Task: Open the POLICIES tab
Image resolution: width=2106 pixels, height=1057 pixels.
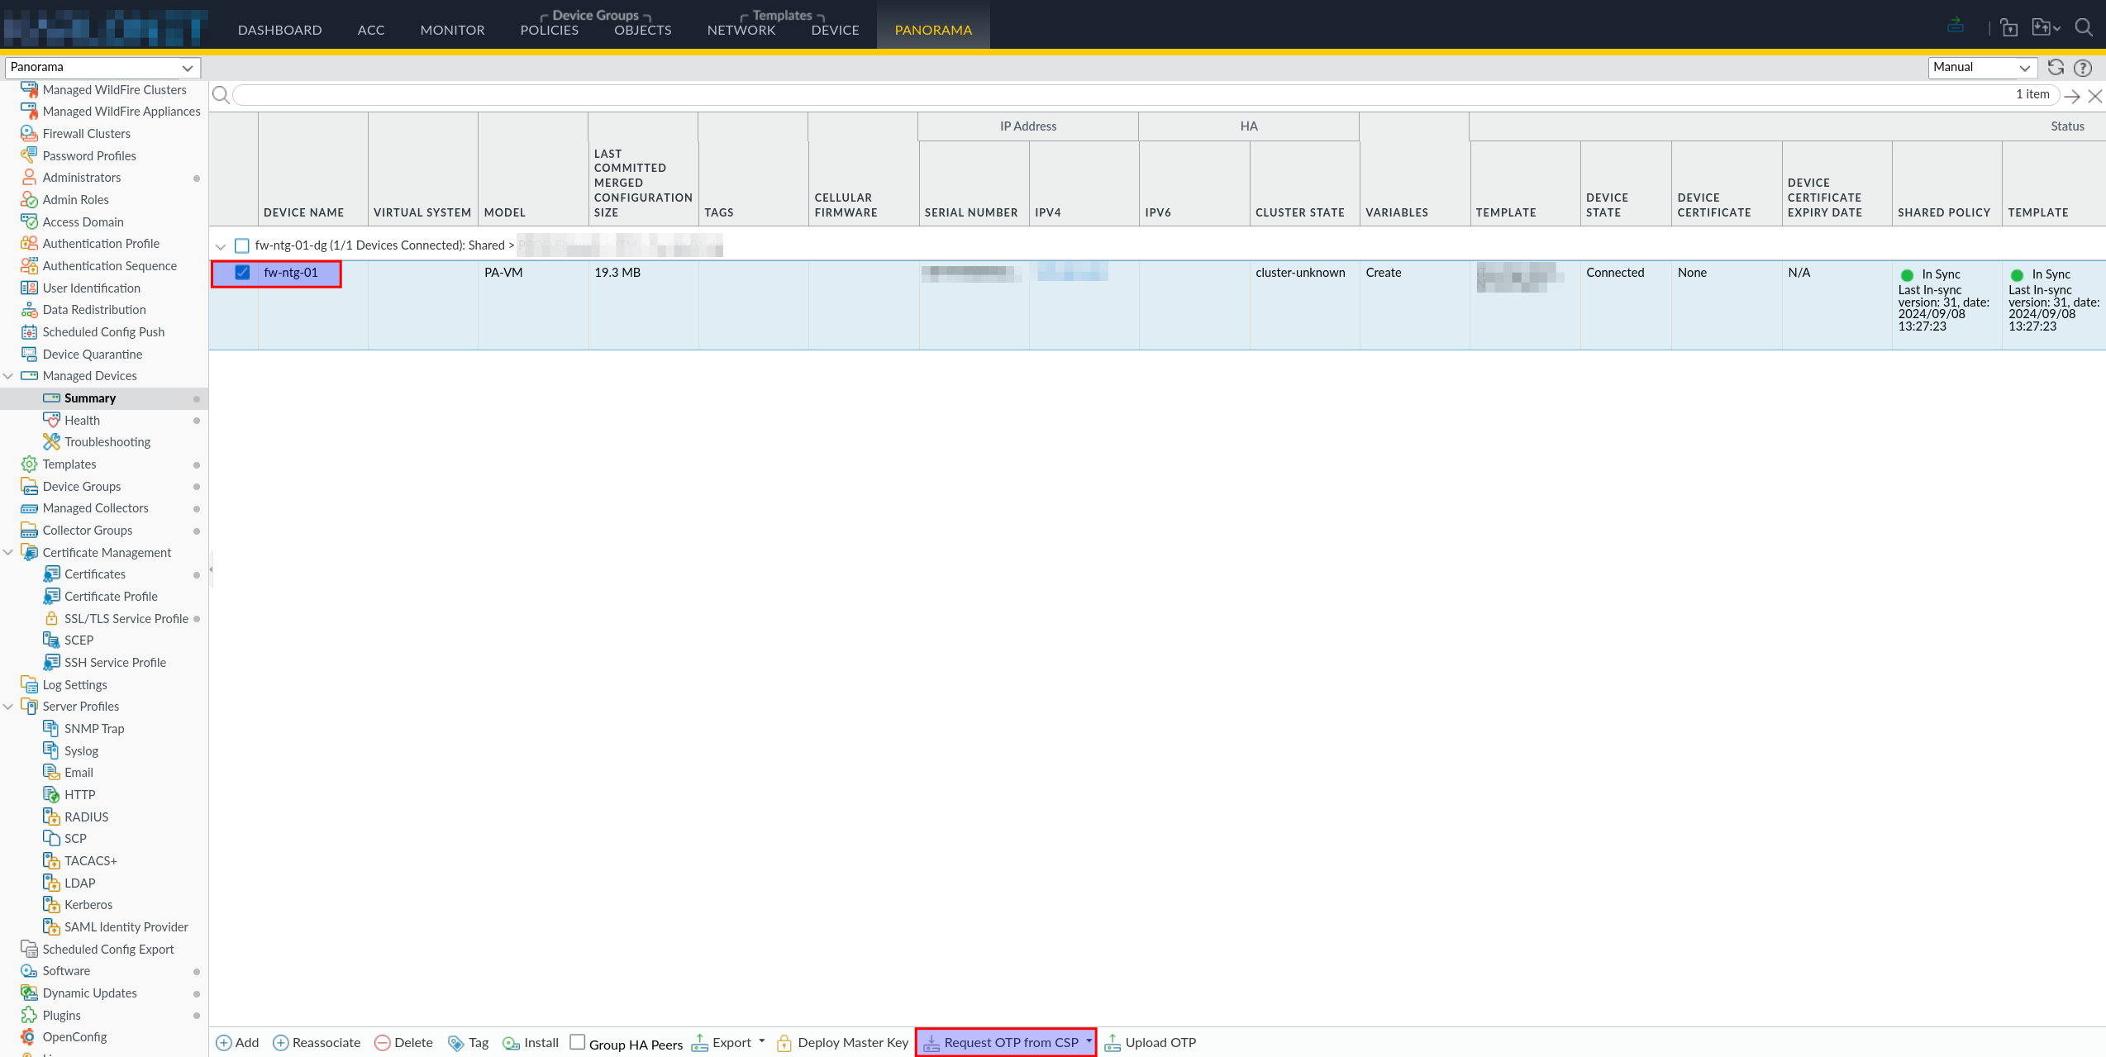Action: click(549, 30)
